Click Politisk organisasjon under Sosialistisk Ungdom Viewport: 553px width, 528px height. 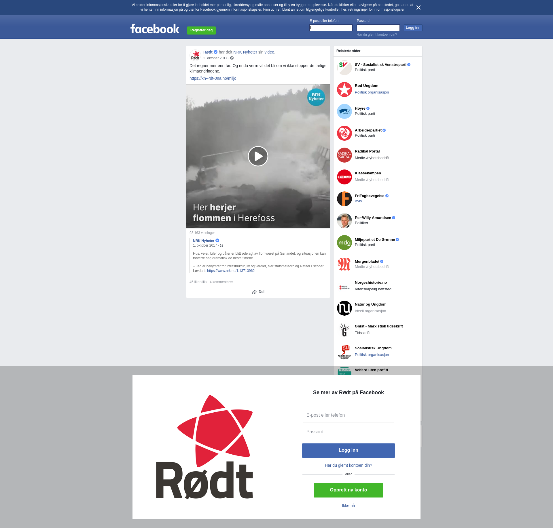372,355
